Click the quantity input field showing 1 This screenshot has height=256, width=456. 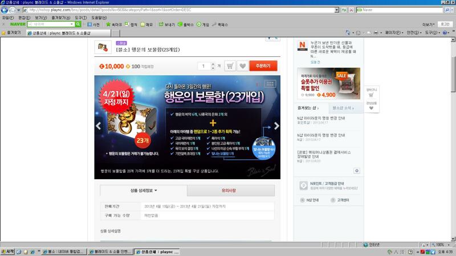[204, 66]
